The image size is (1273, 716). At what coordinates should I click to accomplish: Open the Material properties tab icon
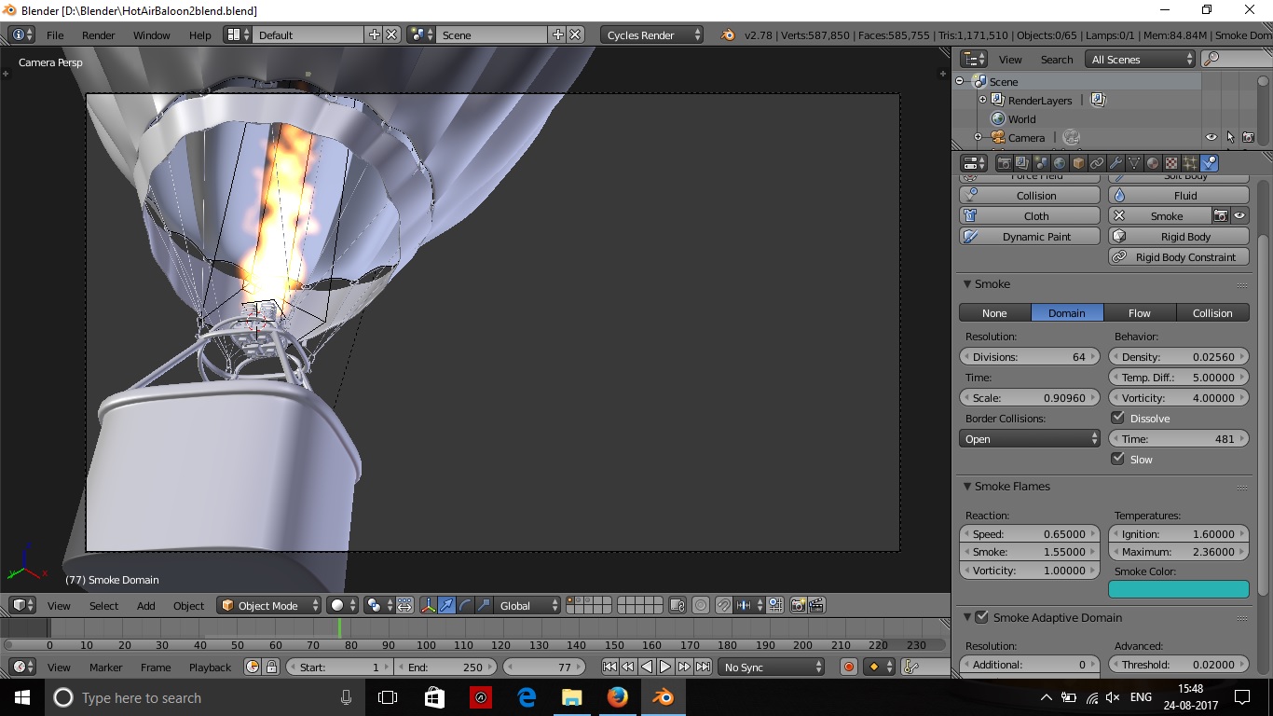(1153, 163)
